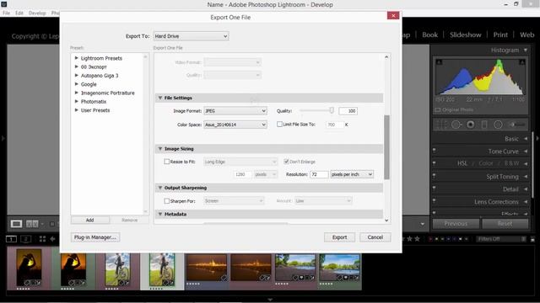Toggle Original Photo checkbox under histogram
Screen dimensions: 540x303
coord(438,110)
